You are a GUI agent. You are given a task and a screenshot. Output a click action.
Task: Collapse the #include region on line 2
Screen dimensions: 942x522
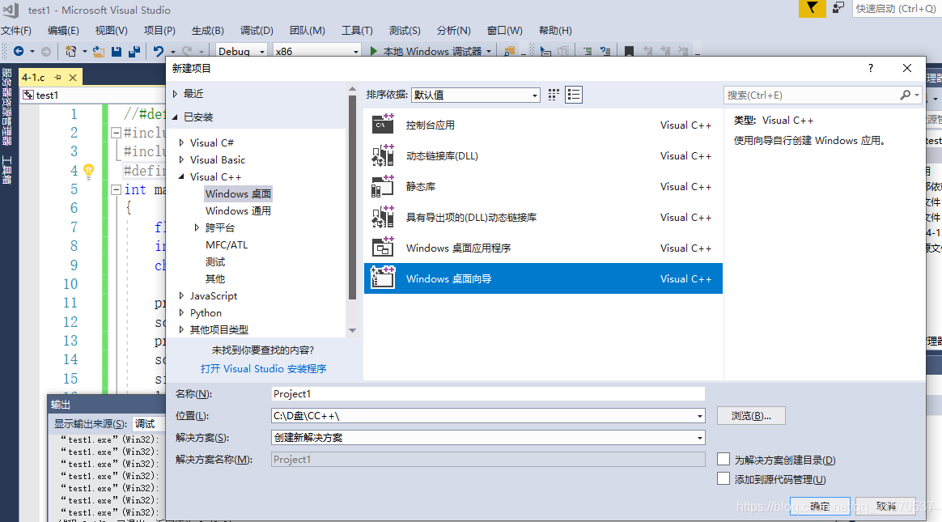(116, 133)
